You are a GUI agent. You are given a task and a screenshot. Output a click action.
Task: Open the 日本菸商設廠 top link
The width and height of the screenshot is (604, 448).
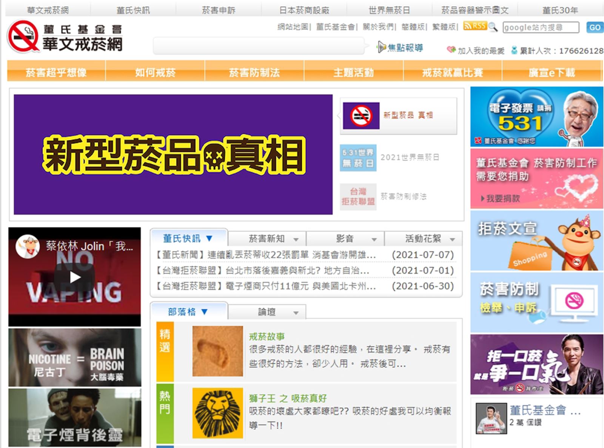pos(304,10)
